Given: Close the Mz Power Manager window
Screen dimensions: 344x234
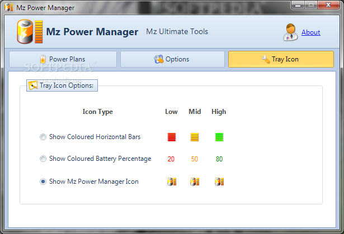Looking at the screenshot, I should coord(328,5).
